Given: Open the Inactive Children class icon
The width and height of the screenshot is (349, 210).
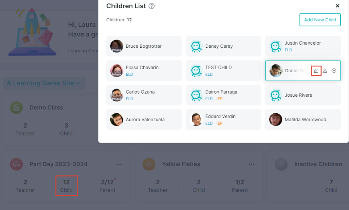Looking at the screenshot, I should coord(281,164).
